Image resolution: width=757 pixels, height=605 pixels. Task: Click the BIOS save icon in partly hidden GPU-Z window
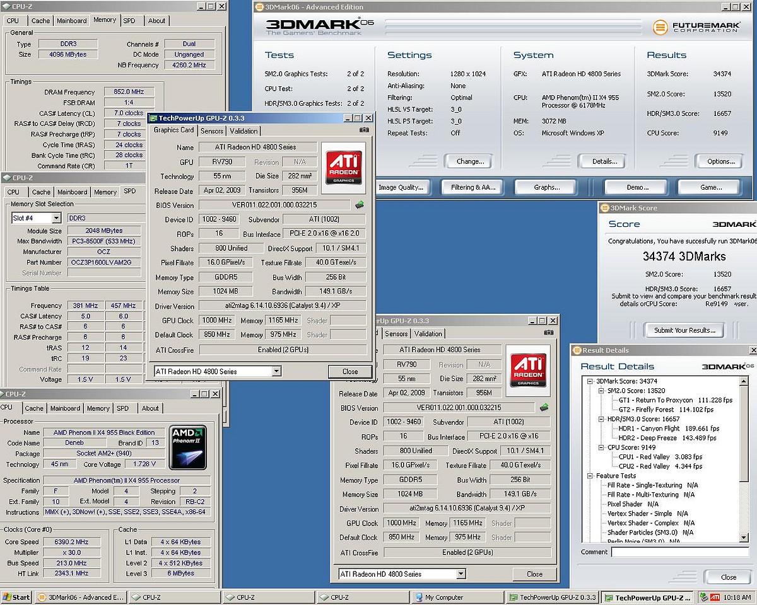click(544, 407)
